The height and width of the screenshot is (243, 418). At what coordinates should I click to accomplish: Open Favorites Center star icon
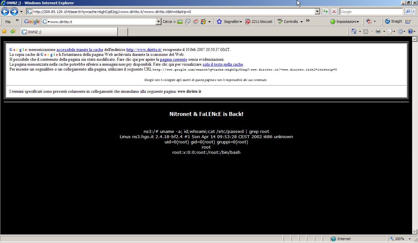(4, 31)
